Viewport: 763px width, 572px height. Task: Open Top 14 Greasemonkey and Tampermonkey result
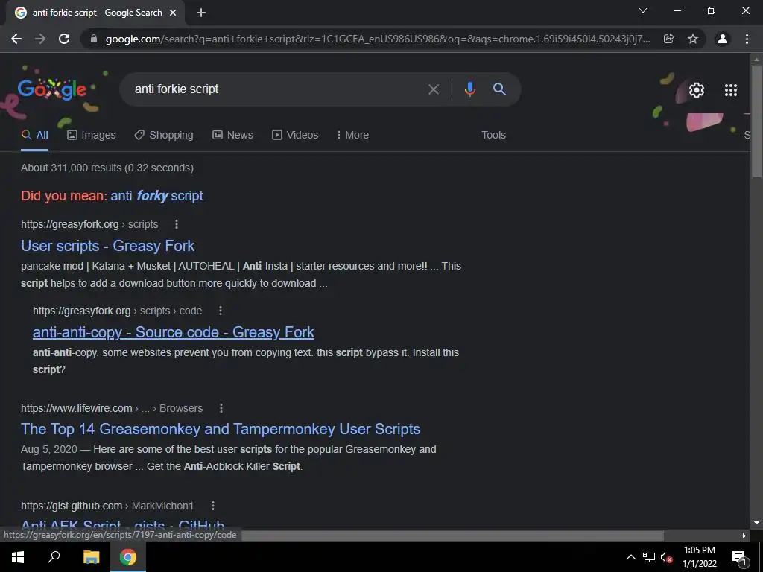(x=221, y=429)
